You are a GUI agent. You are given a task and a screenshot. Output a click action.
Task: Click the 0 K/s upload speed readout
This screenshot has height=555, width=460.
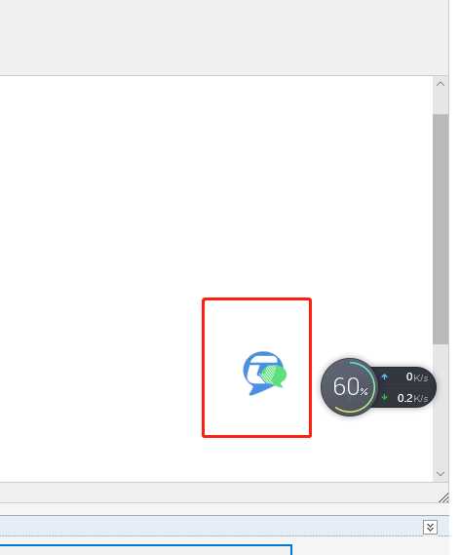[x=417, y=377]
